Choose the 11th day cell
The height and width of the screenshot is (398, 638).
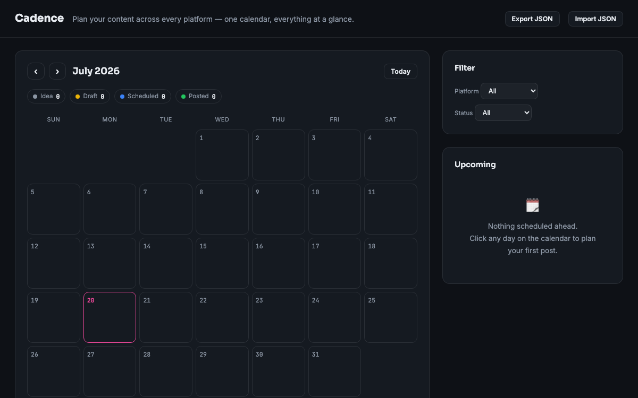[x=391, y=209]
